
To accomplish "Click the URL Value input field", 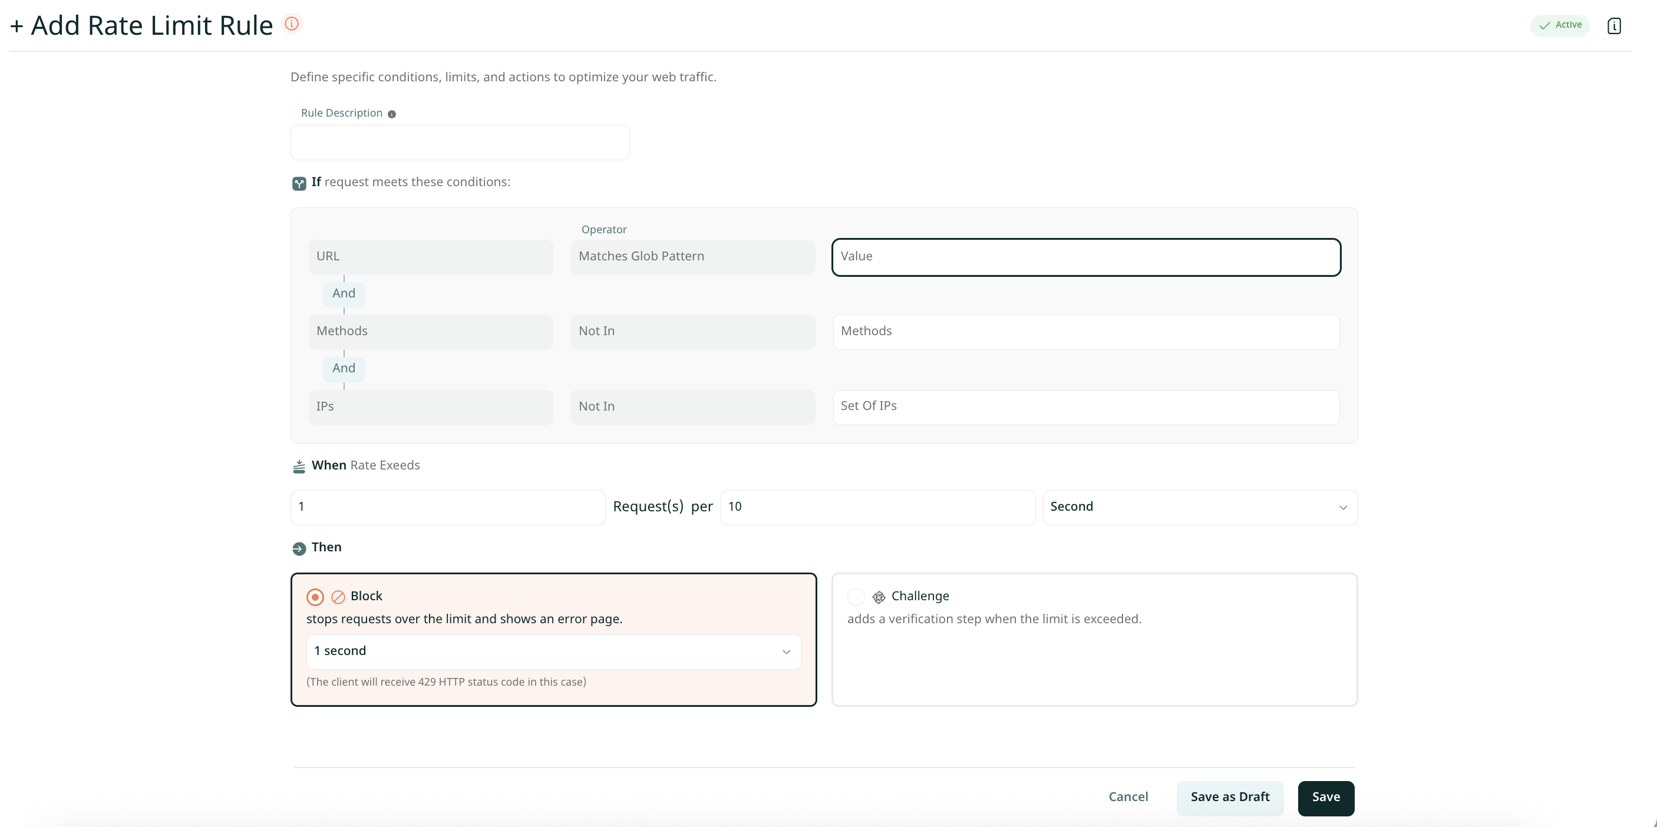I will coord(1087,257).
